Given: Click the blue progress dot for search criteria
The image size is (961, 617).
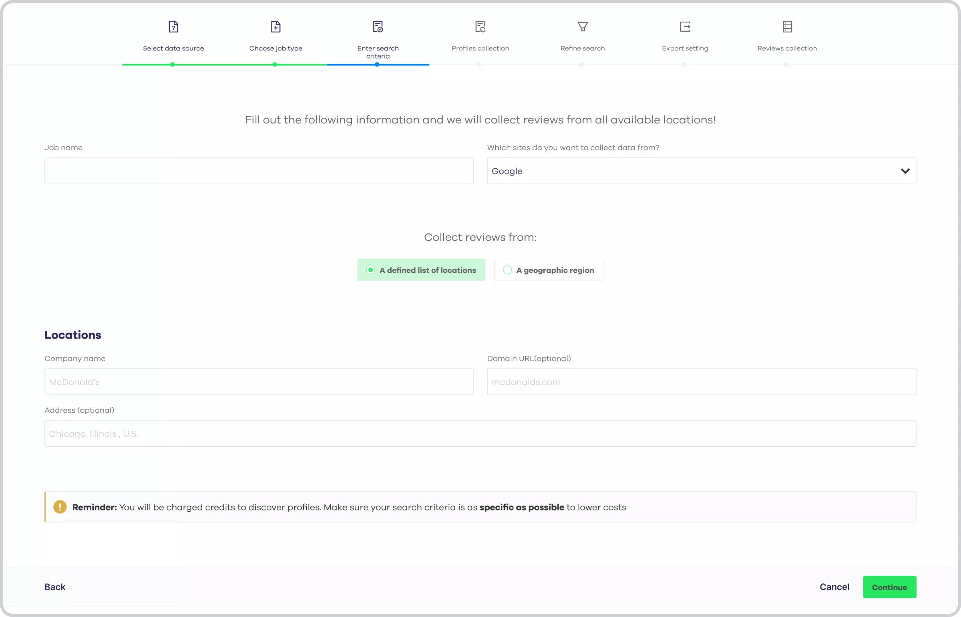Looking at the screenshot, I should pos(377,65).
